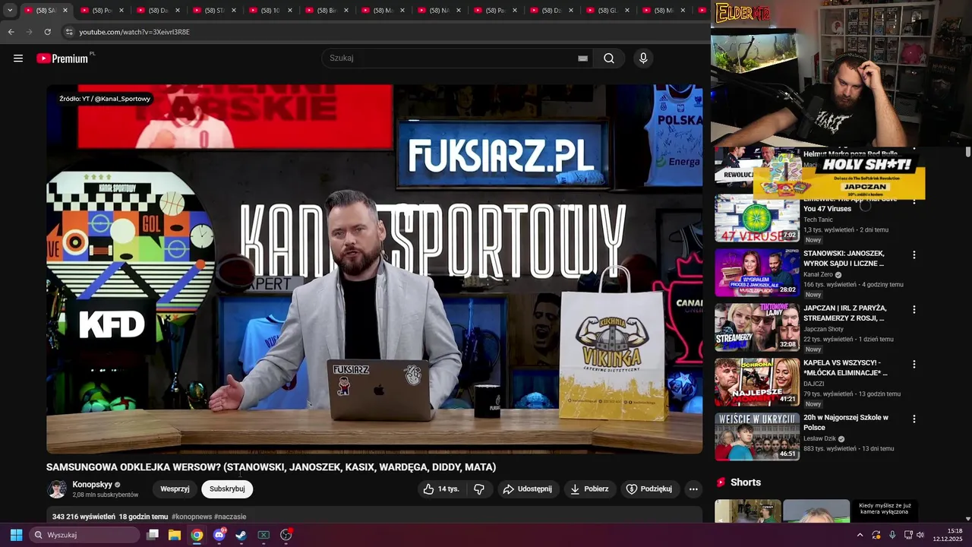Open Discord from the taskbar

click(219, 535)
